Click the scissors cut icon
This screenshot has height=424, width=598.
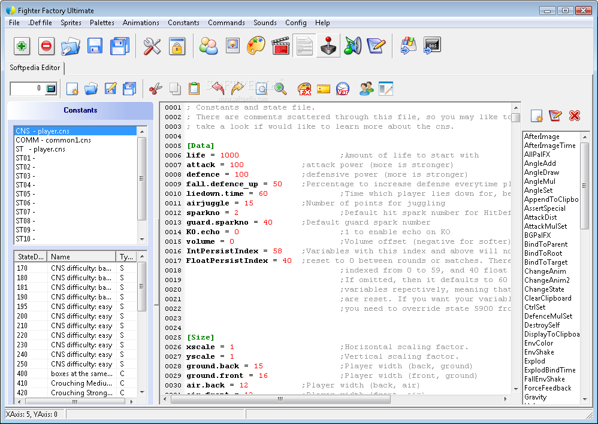tap(155, 89)
